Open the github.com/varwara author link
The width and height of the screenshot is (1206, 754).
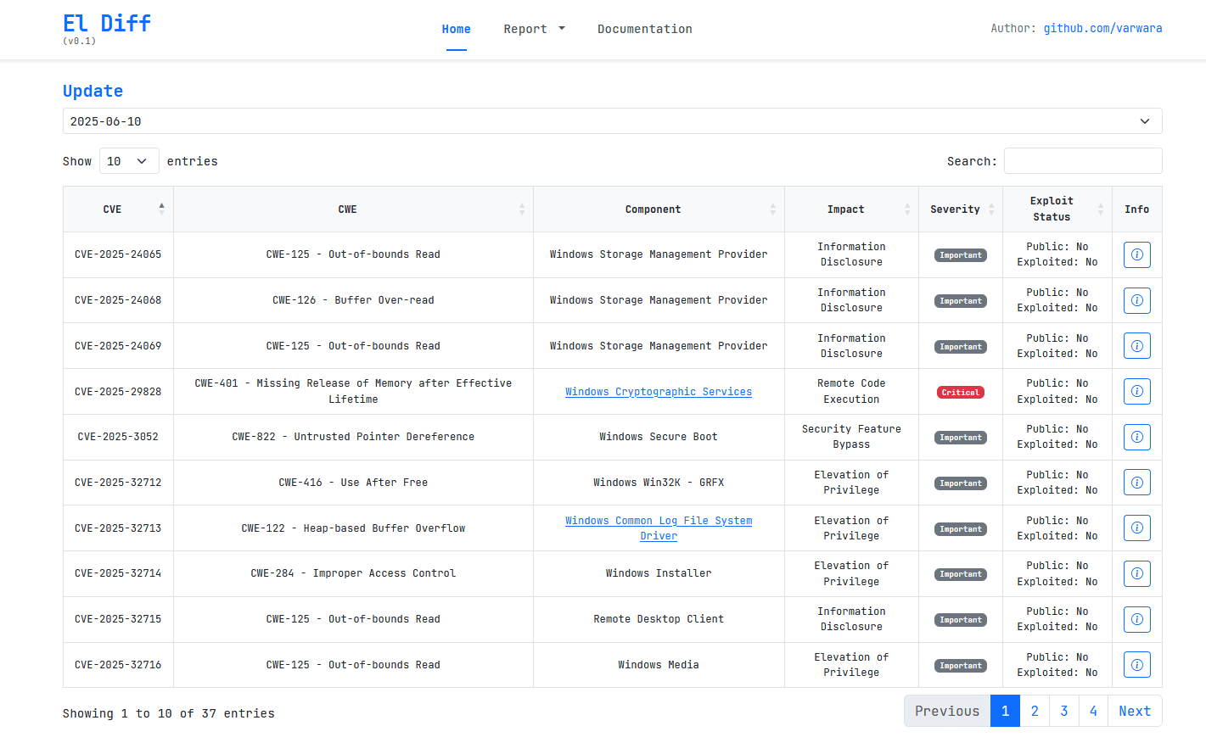(1102, 28)
